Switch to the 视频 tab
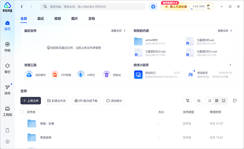The width and height of the screenshot is (244, 149). click(x=58, y=19)
